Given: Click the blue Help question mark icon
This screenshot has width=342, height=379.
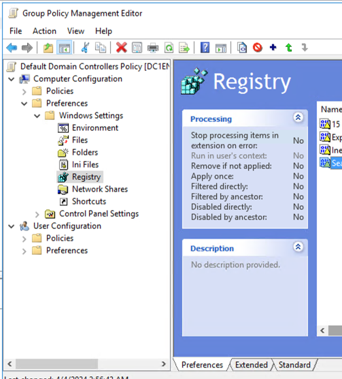Looking at the screenshot, I should [x=205, y=48].
